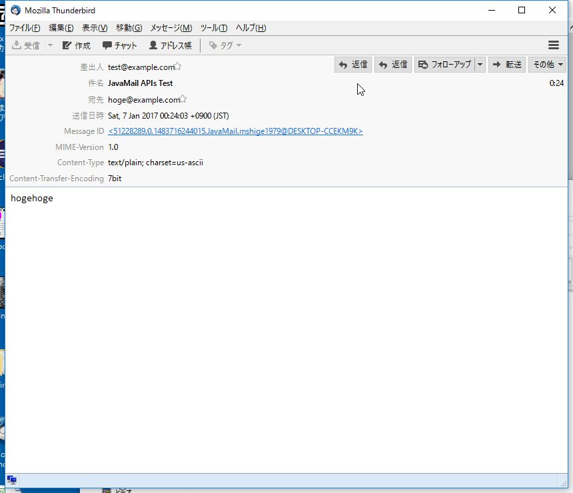Click the message body text hogehoge

[x=32, y=199]
